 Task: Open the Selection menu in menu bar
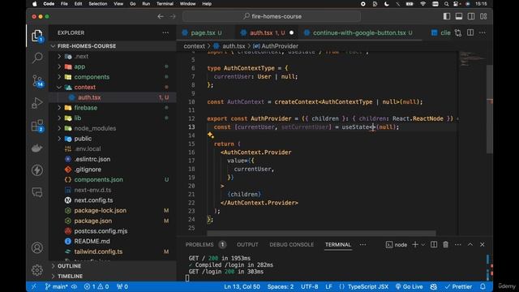(x=97, y=3)
